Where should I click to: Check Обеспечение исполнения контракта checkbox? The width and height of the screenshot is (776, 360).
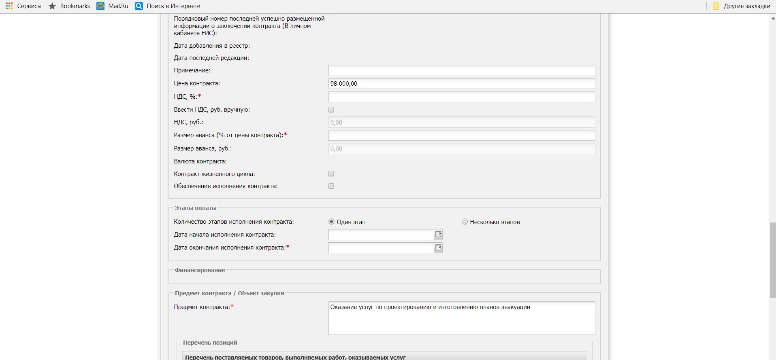(x=331, y=186)
